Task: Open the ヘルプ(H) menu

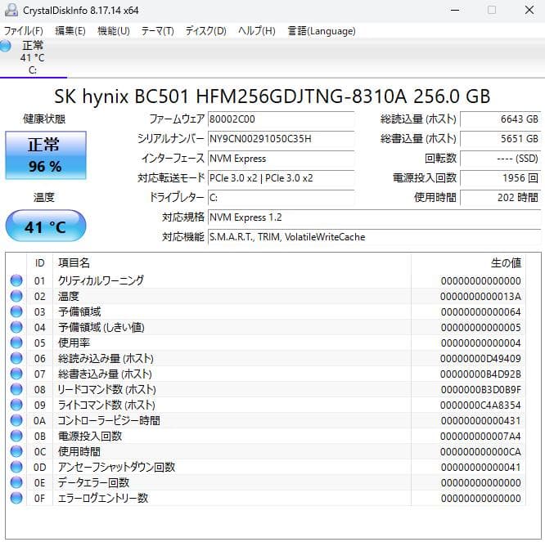Action: (x=256, y=31)
